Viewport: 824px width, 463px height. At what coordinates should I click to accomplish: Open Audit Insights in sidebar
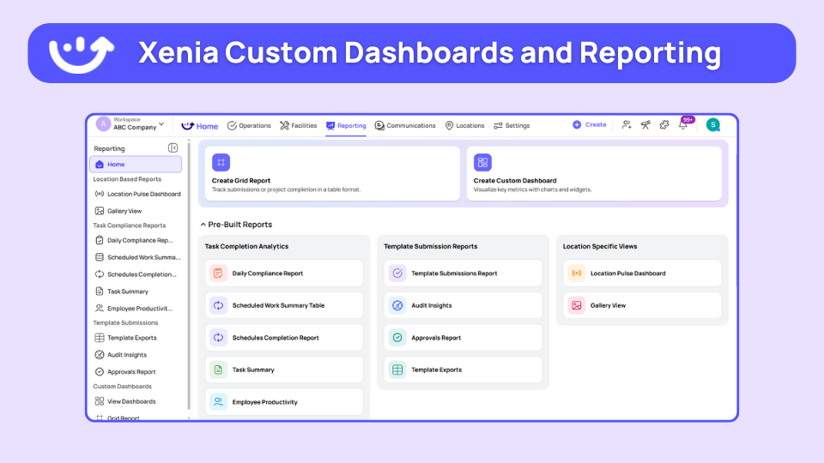click(120, 355)
